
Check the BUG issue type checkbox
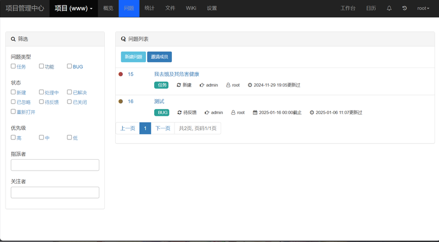[70, 66]
